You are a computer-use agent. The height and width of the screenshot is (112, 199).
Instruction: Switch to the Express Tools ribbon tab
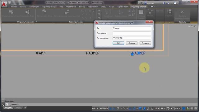click(x=123, y=7)
